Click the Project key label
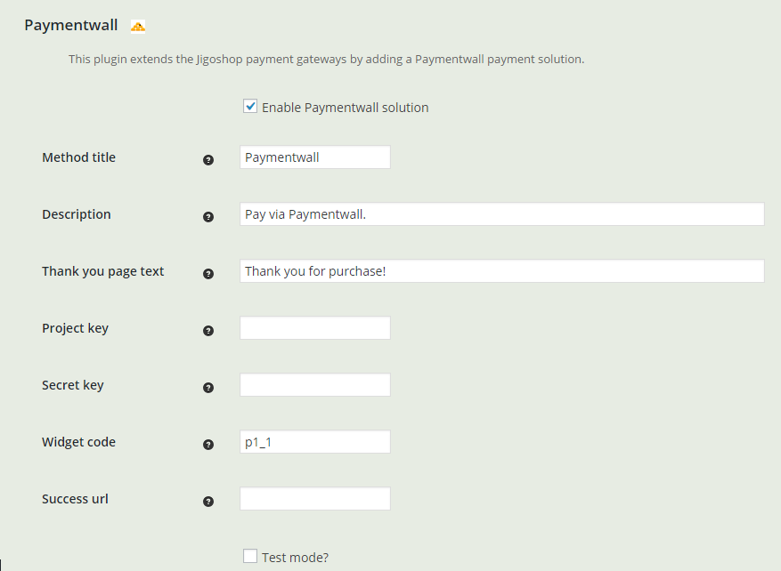This screenshot has width=781, height=571. click(75, 328)
